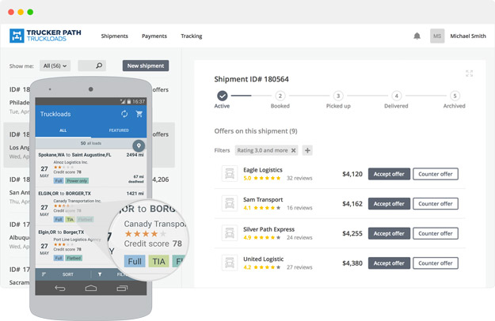Click Shipment ID# 180564 title
The image size is (495, 321).
(x=251, y=79)
